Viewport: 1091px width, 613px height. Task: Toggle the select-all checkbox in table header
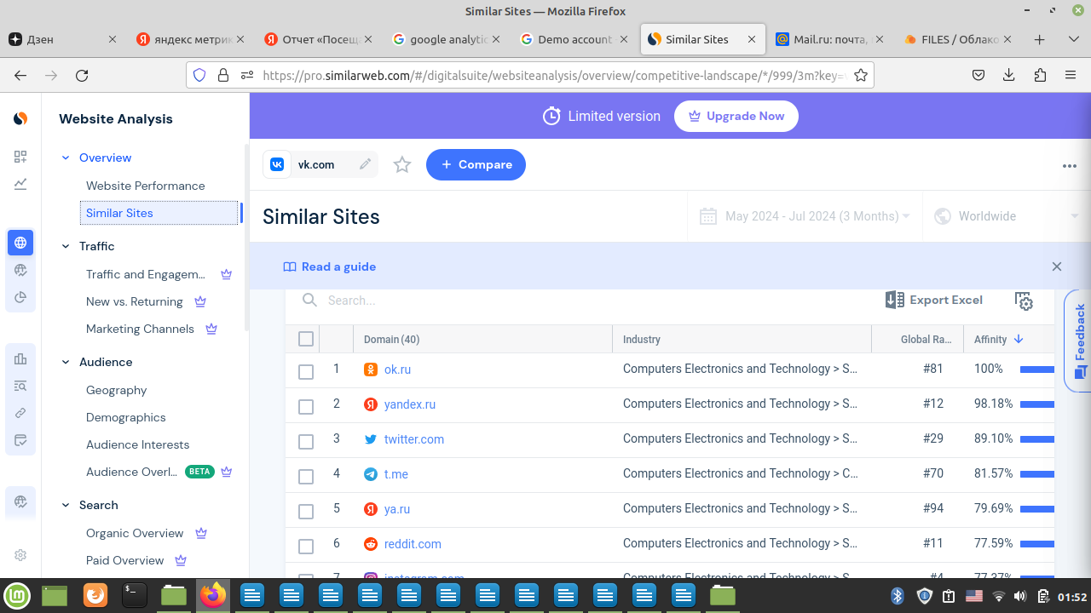[x=306, y=340]
